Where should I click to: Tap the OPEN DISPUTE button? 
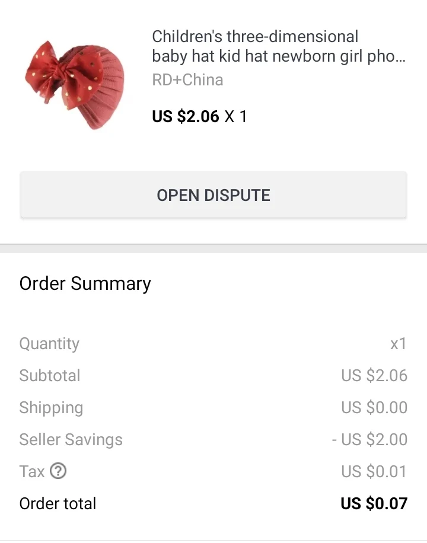pyautogui.click(x=213, y=194)
